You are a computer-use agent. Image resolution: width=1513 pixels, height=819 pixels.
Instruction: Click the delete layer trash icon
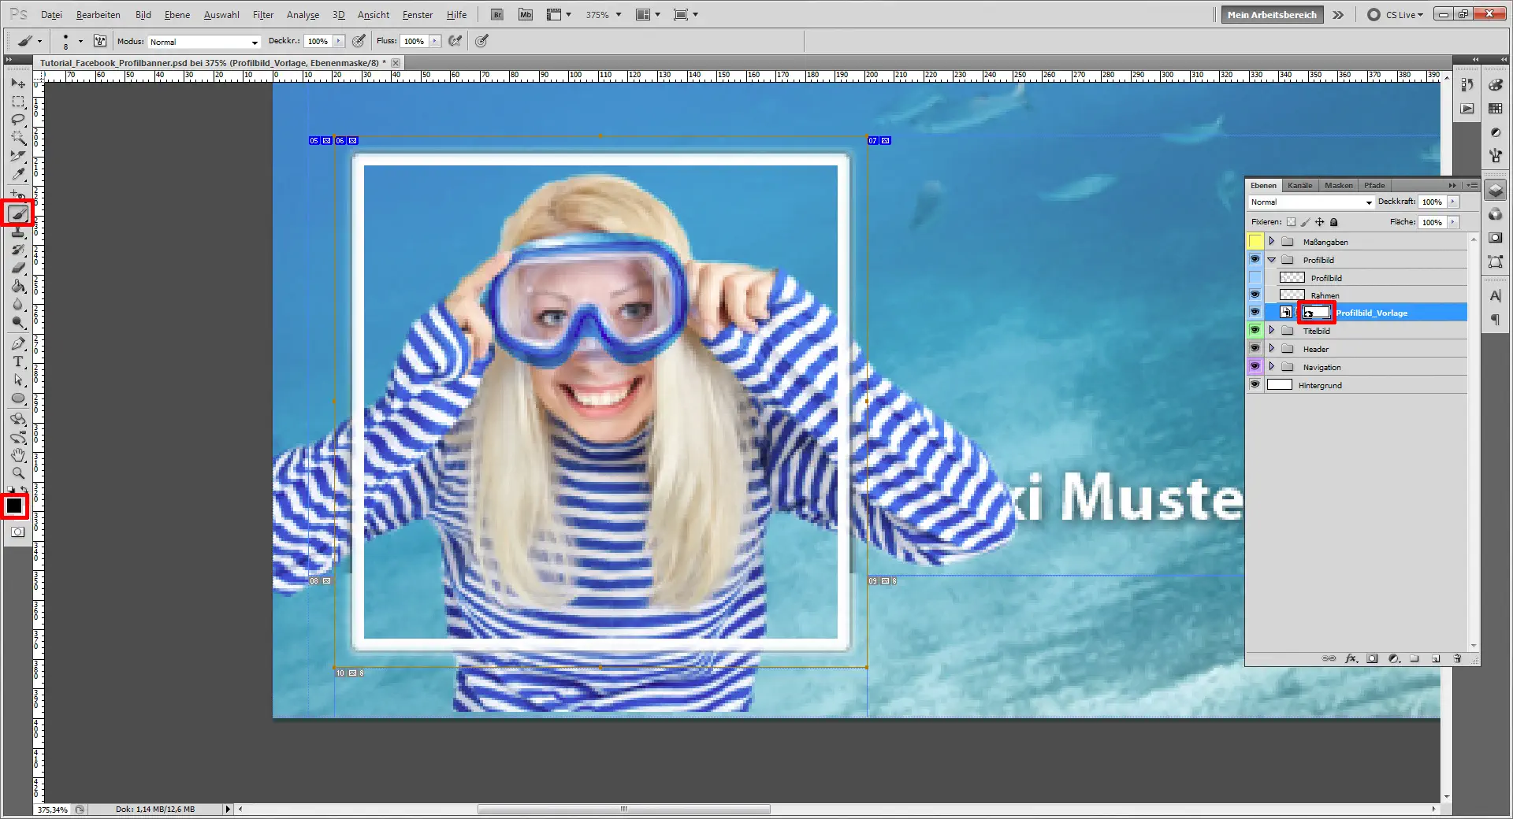point(1457,658)
